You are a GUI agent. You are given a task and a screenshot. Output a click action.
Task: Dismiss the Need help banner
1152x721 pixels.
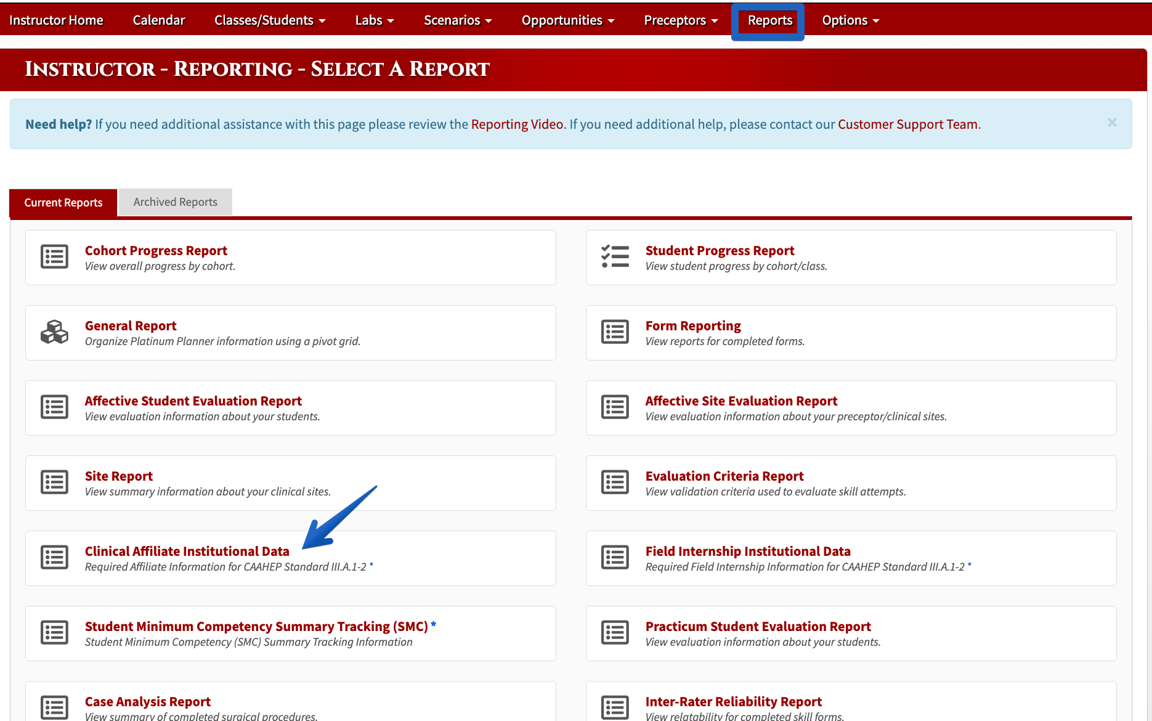(x=1112, y=123)
